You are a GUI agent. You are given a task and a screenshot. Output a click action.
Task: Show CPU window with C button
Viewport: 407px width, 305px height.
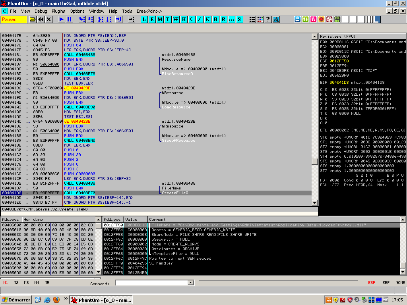point(192,19)
